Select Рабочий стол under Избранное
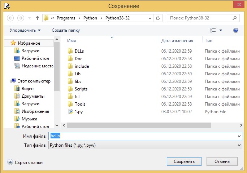 [35, 58]
